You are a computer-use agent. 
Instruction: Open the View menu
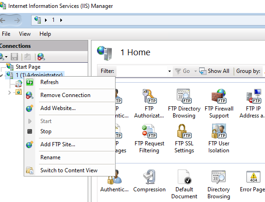click(x=25, y=34)
